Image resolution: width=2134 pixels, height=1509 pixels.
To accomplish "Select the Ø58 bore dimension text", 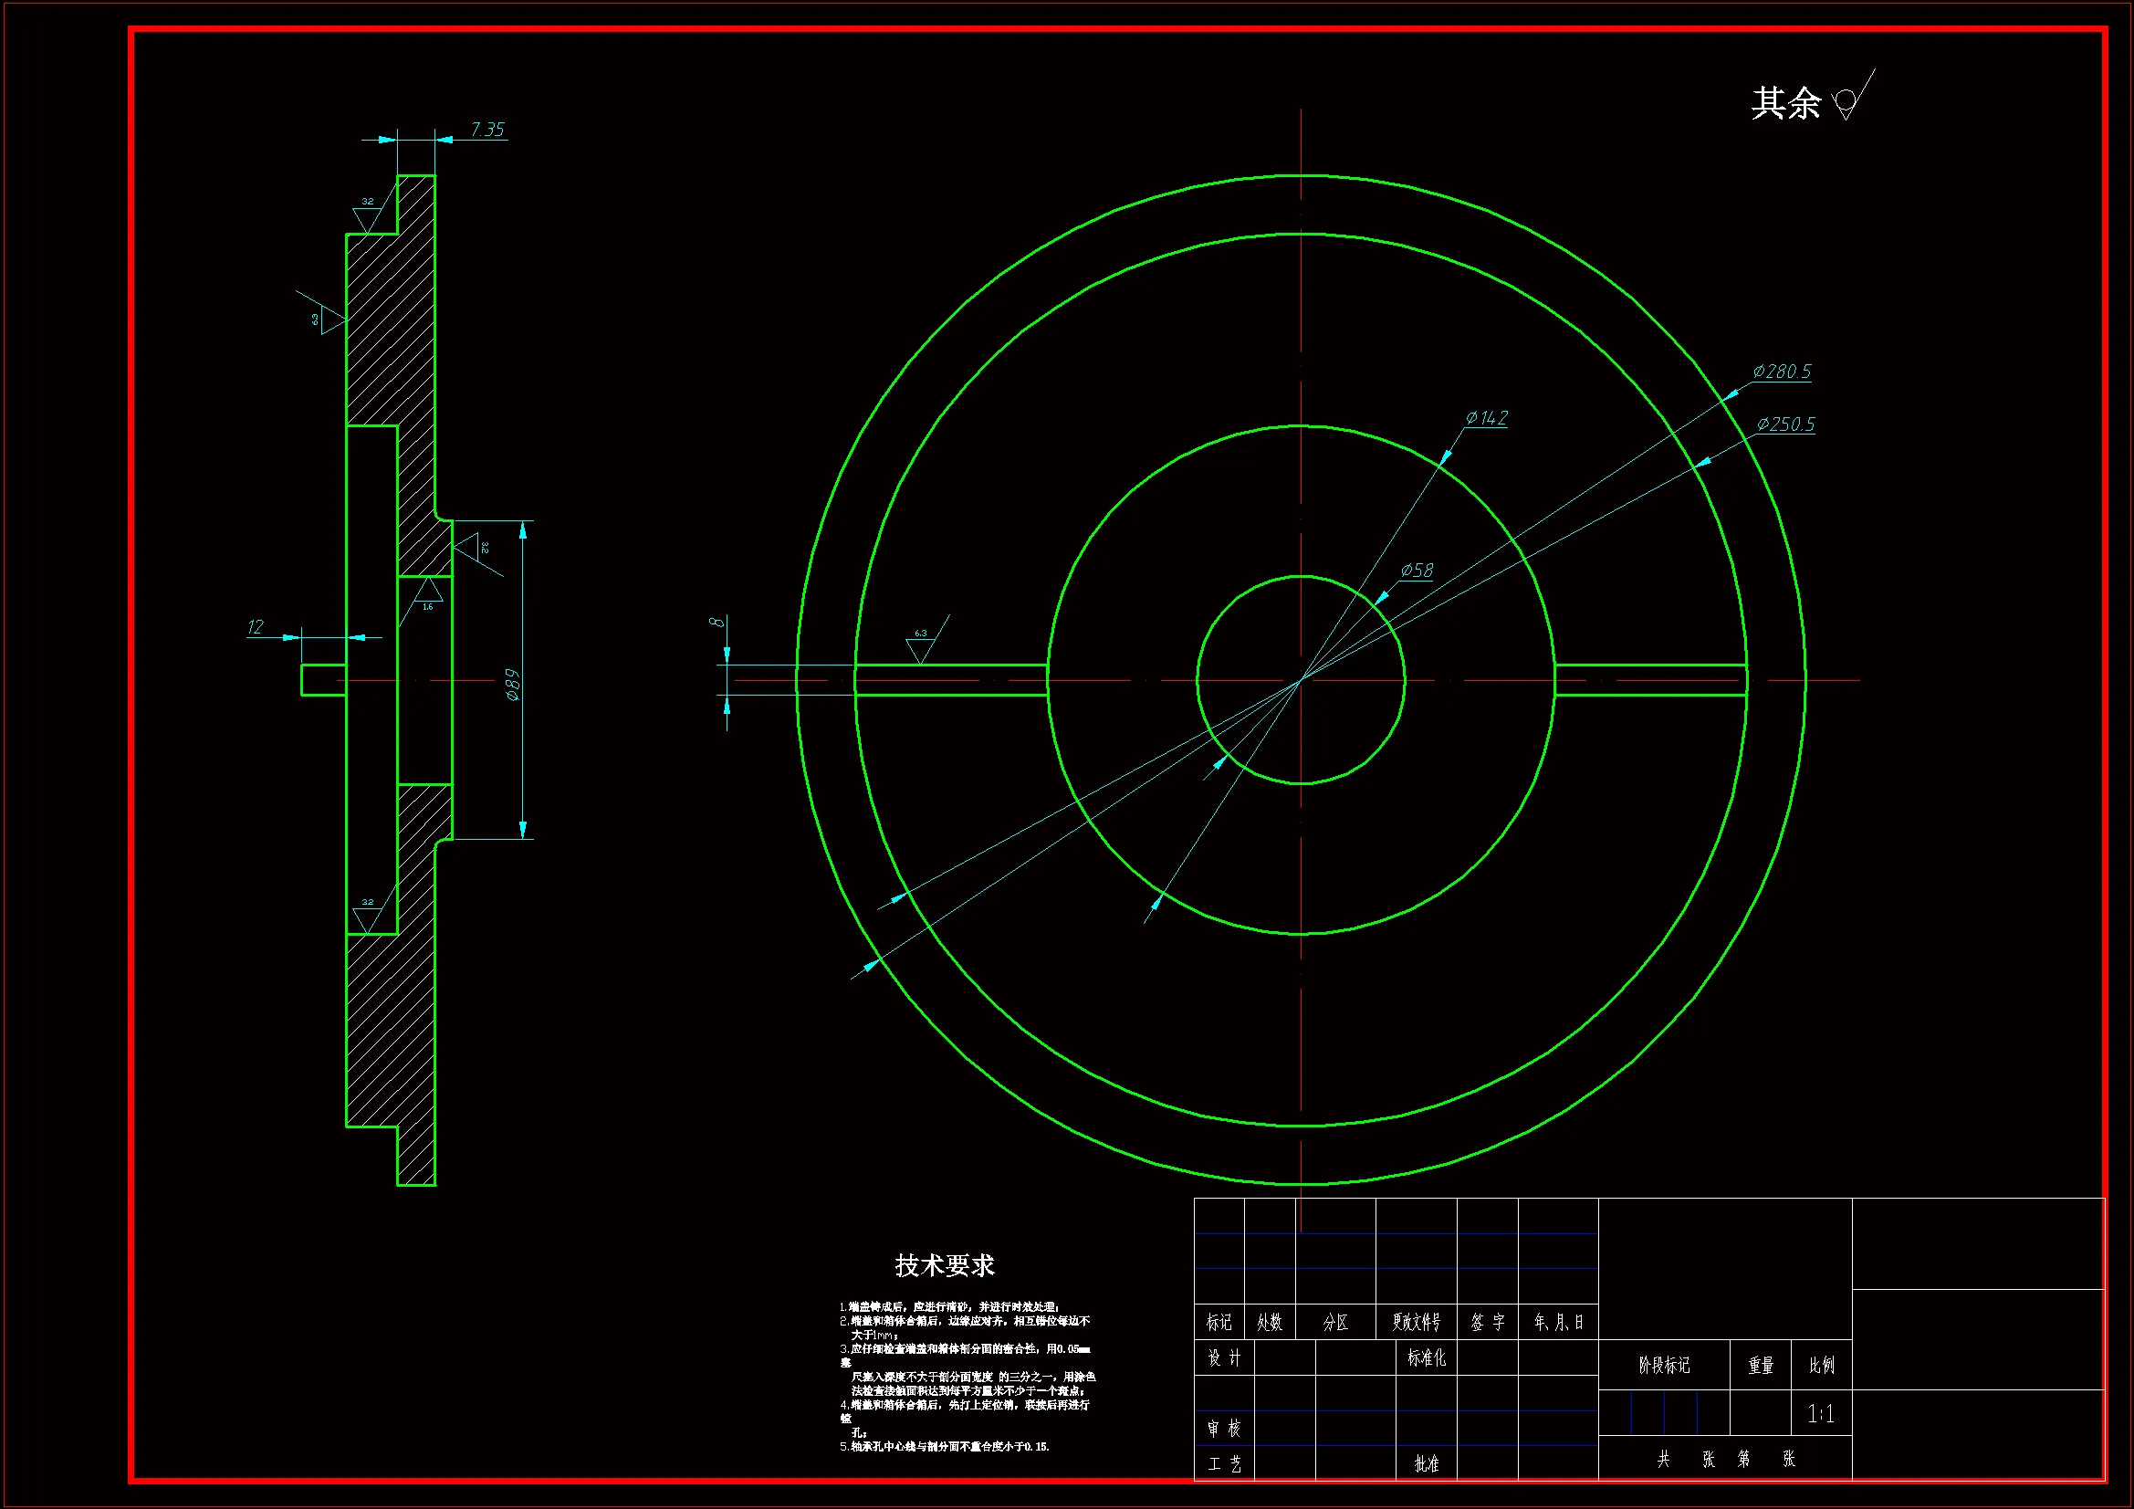I will click(1417, 570).
